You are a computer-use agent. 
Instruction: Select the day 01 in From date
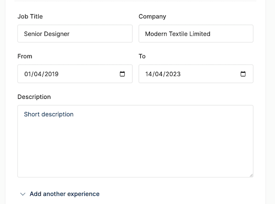(27, 74)
